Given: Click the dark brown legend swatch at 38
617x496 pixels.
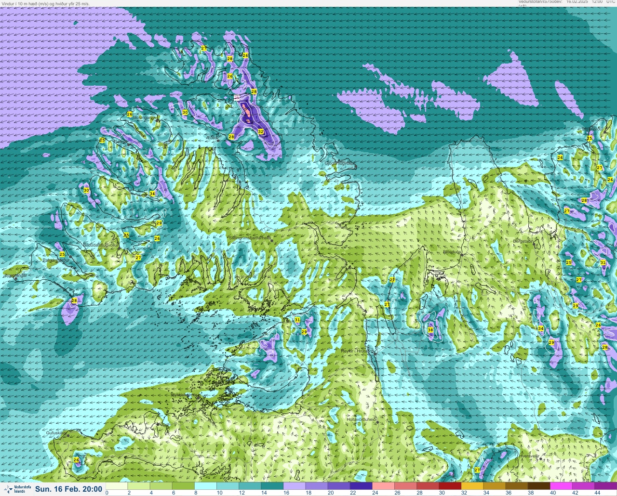Looking at the screenshot, I should [x=540, y=486].
